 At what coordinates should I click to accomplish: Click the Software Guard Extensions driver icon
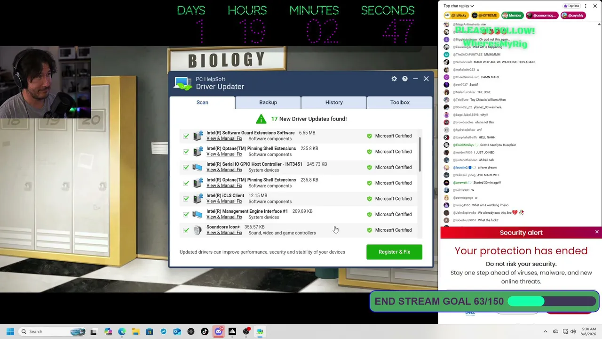[x=198, y=136]
